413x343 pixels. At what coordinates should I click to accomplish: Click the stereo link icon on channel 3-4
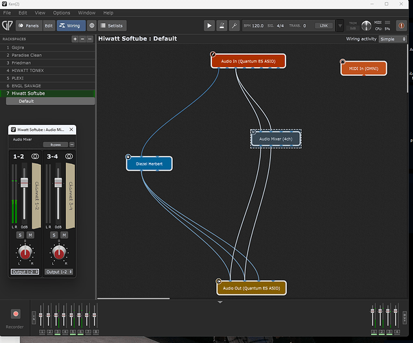pyautogui.click(x=69, y=156)
